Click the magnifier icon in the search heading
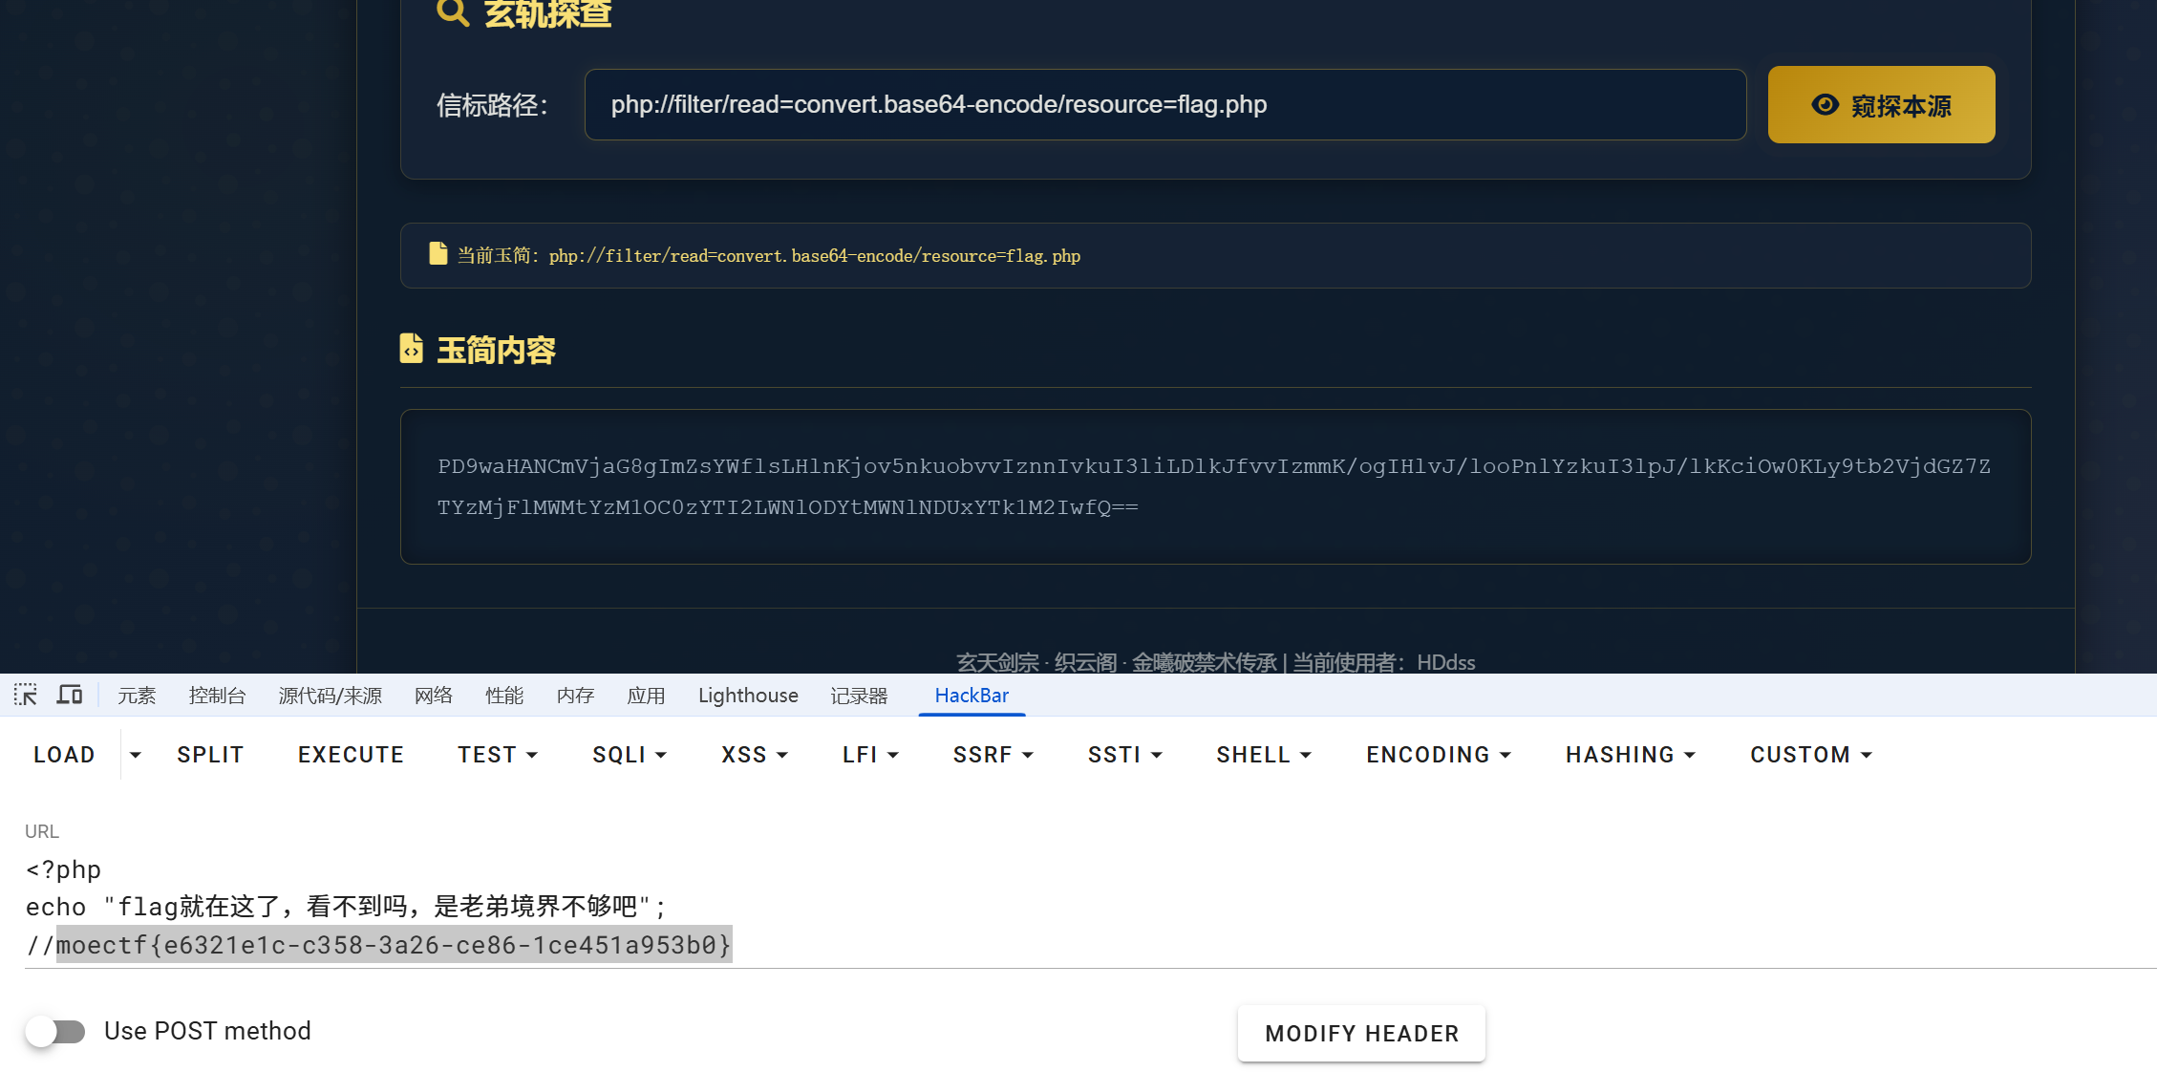 coord(453,12)
